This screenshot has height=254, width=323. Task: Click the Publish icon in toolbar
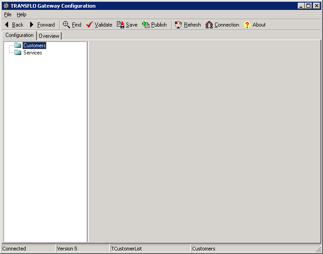coord(146,25)
